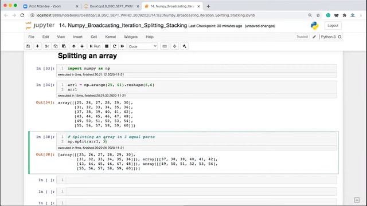Open the Insert menu
Viewport: 367px width, 206px height.
tap(78, 37)
